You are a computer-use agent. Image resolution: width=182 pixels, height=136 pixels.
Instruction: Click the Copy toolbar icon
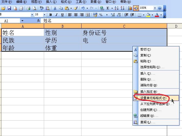coord(61,8)
